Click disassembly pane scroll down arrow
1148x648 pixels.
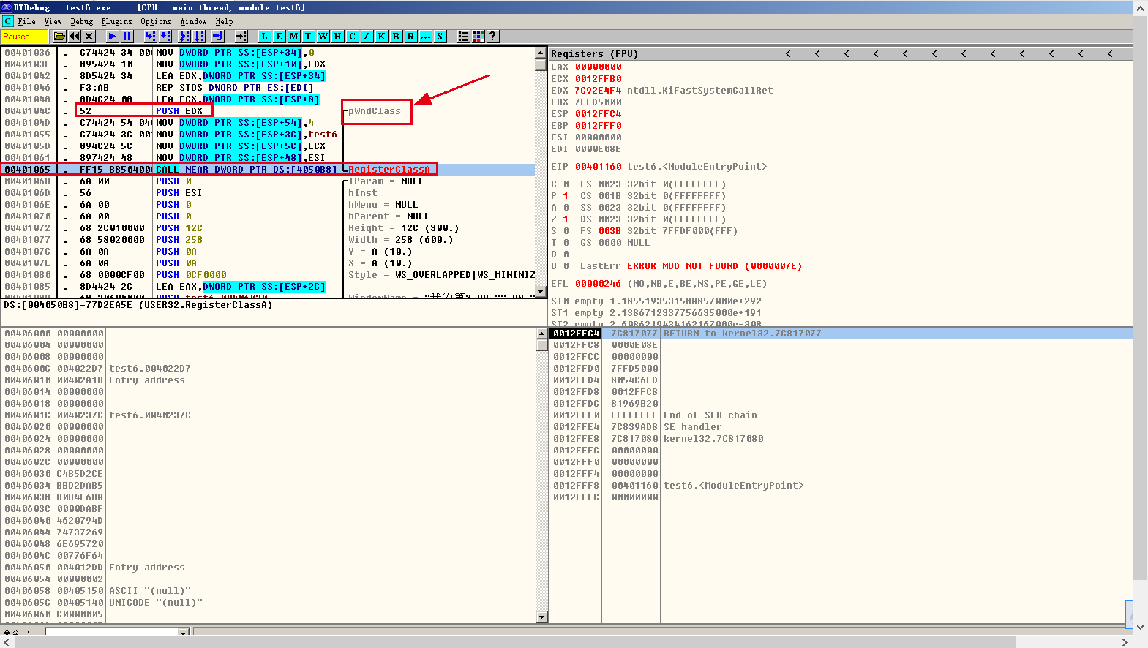(541, 292)
